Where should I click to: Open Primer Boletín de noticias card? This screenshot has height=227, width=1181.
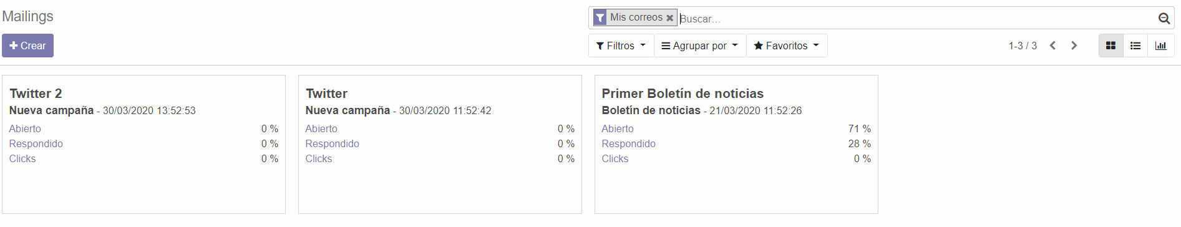point(736,145)
